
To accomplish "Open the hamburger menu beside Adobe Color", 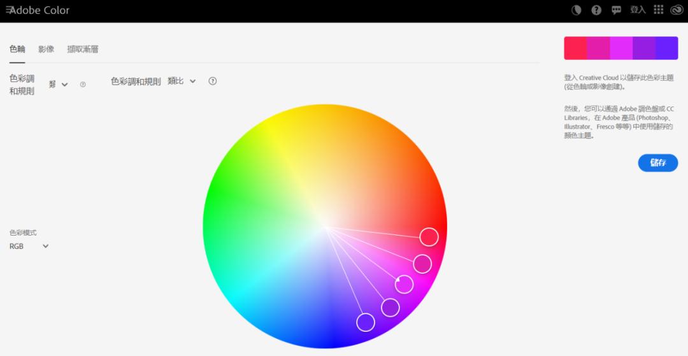I will tap(9, 10).
